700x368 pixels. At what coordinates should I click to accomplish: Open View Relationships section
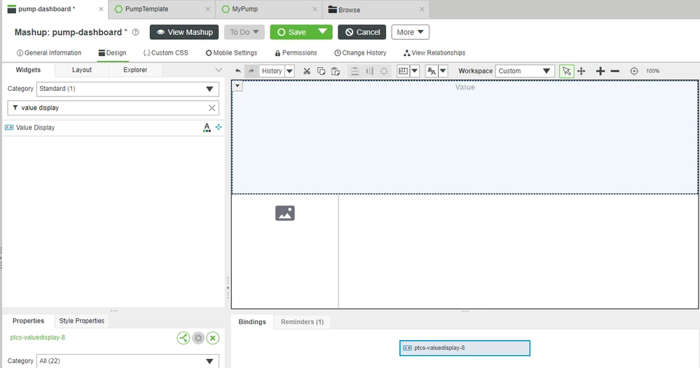[x=434, y=52]
